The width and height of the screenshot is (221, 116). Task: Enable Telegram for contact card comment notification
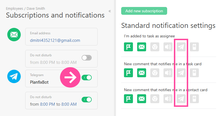click(181, 99)
